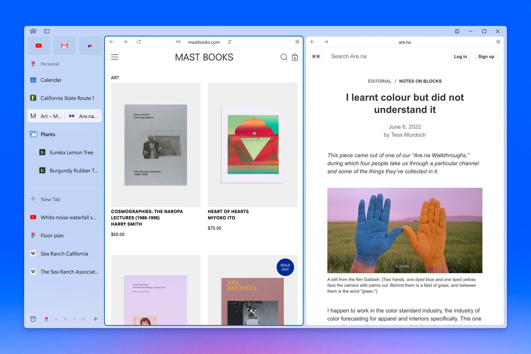Open the pinned YouTube tab
Viewport: 531px width, 354px height.
[x=38, y=46]
